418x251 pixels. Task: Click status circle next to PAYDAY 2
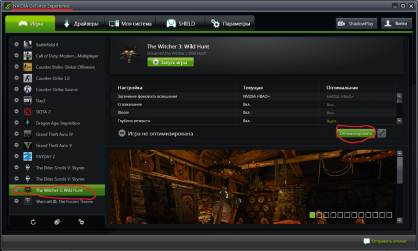(17, 156)
